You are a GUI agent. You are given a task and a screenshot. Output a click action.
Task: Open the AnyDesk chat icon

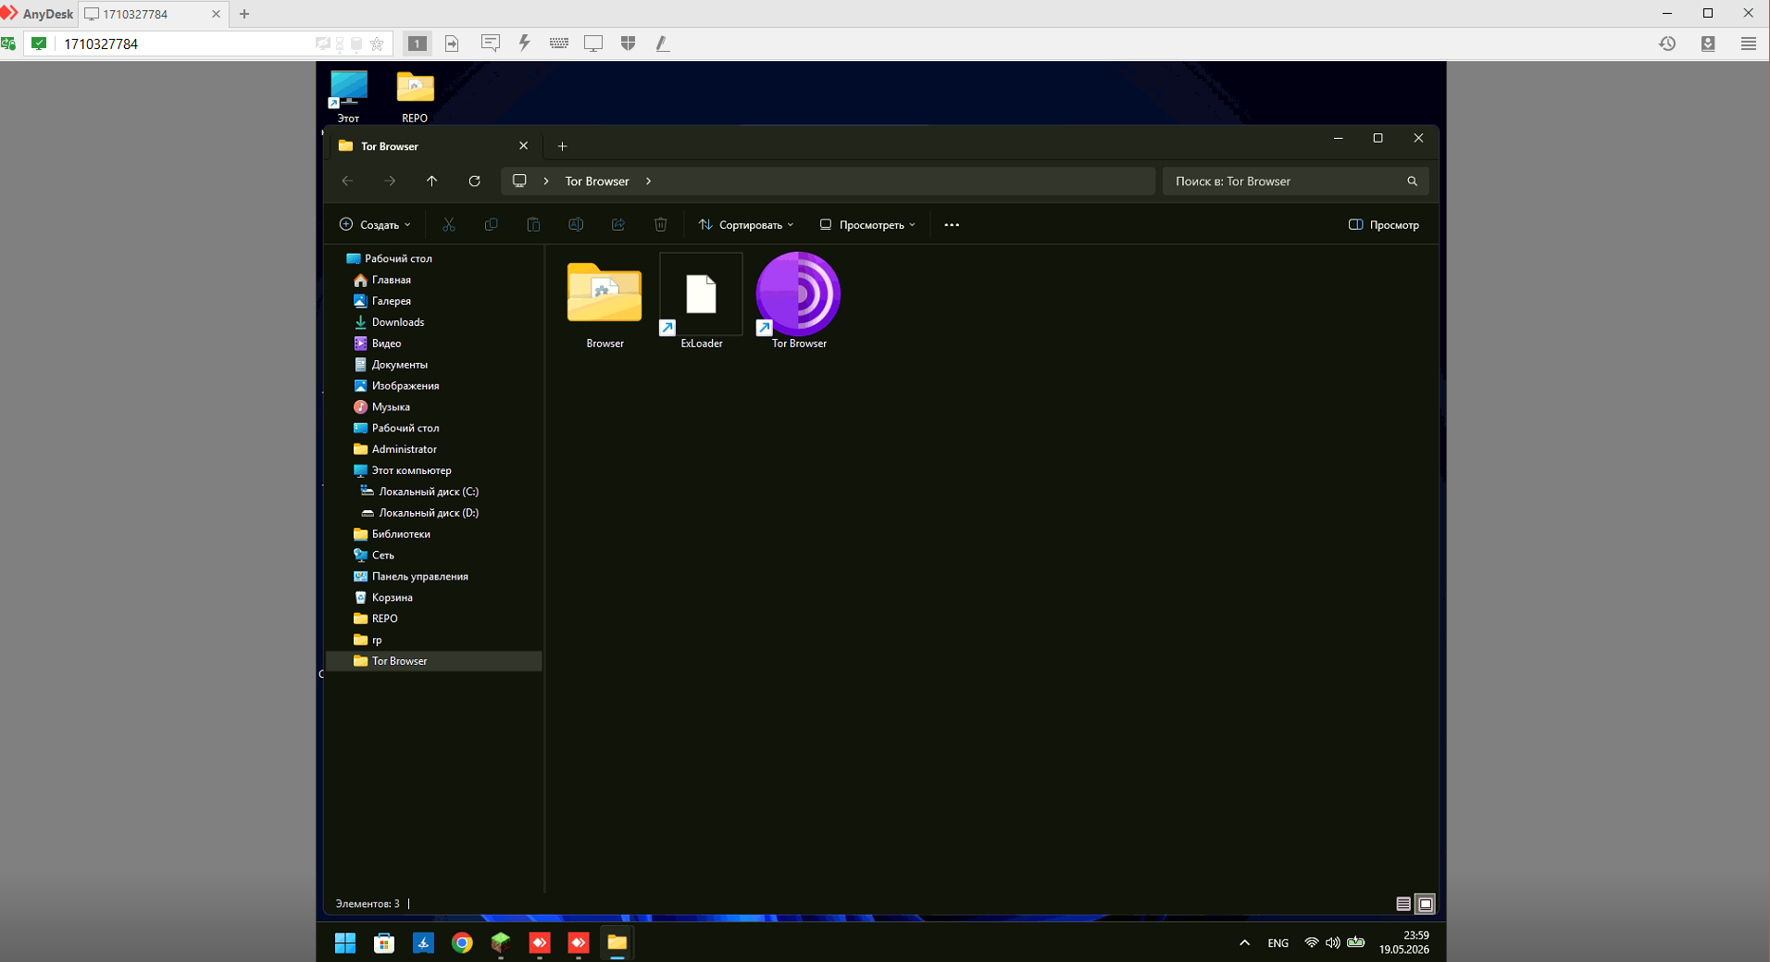[491, 44]
